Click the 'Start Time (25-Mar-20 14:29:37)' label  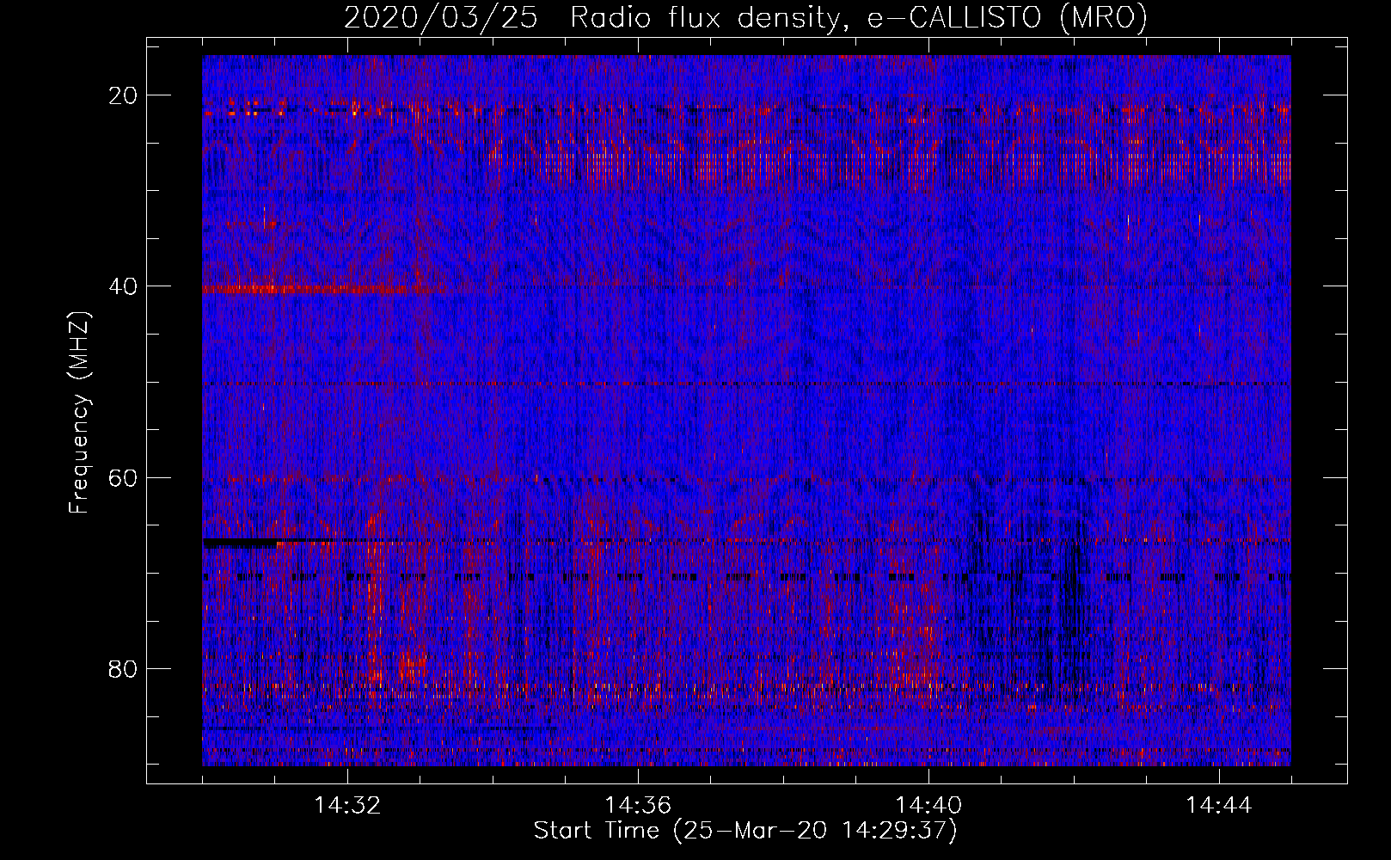(745, 831)
